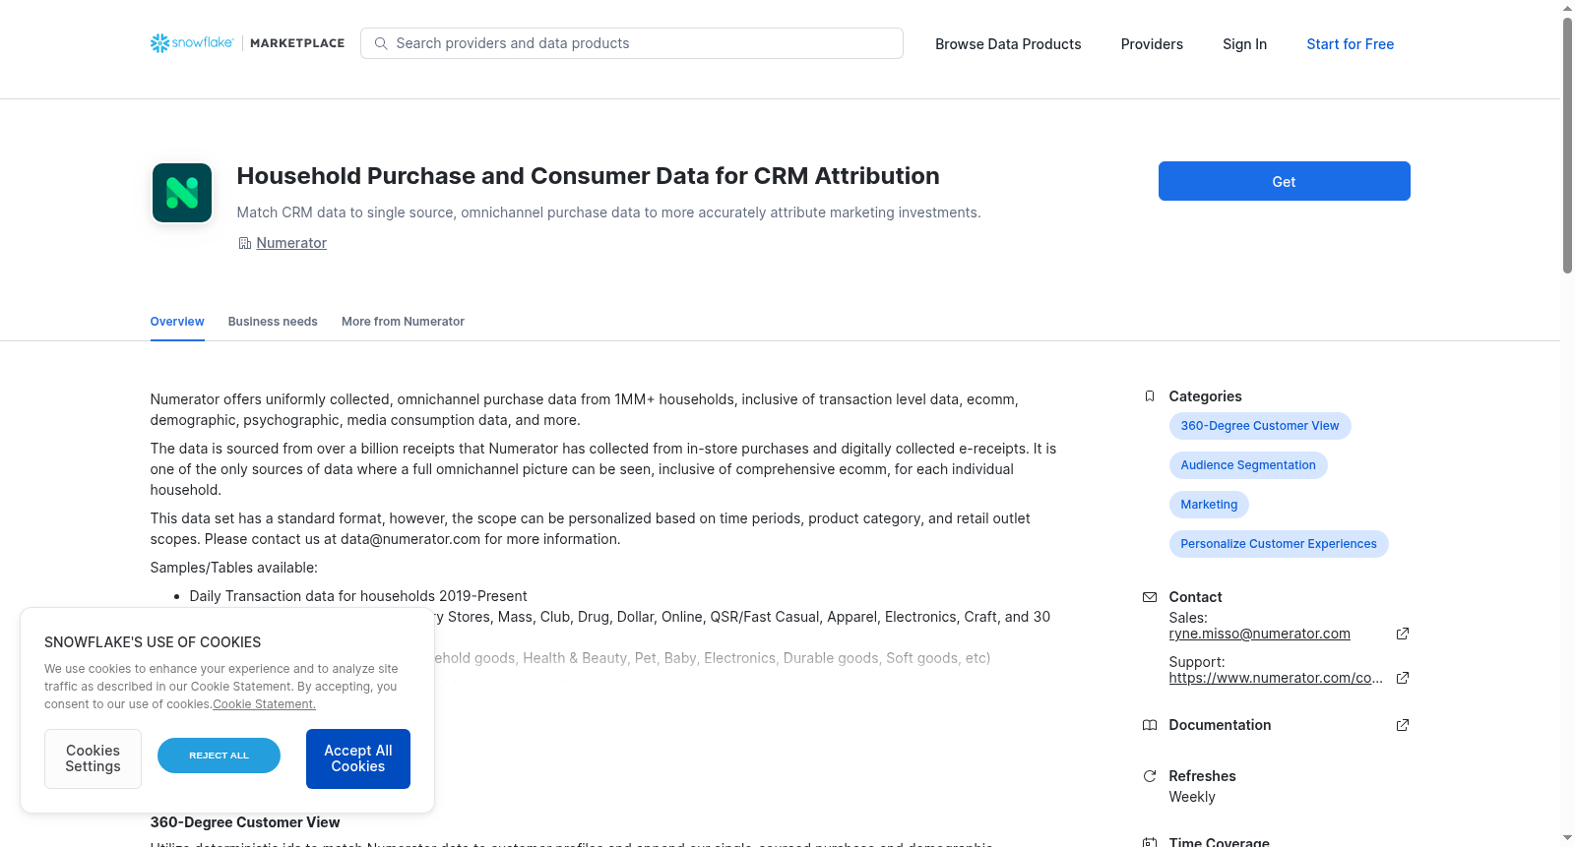The height and width of the screenshot is (847, 1575).
Task: Open Cookies Settings
Action: click(x=93, y=758)
